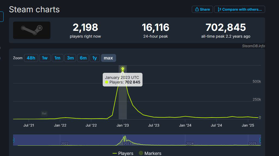Click the Jul '23 axis label
This screenshot has height=156, width=279.
tap(154, 125)
